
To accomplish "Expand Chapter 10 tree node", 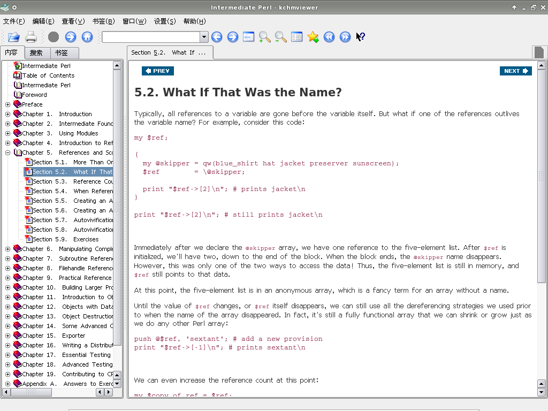I will coord(7,287).
